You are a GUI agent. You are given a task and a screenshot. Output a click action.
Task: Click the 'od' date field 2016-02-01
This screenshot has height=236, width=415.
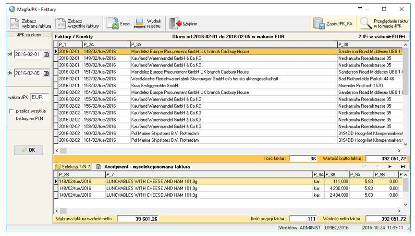point(29,54)
